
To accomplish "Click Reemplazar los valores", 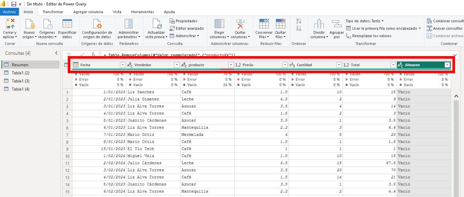I will coord(369,36).
